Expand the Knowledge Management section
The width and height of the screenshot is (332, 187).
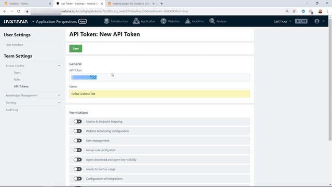coord(59,96)
